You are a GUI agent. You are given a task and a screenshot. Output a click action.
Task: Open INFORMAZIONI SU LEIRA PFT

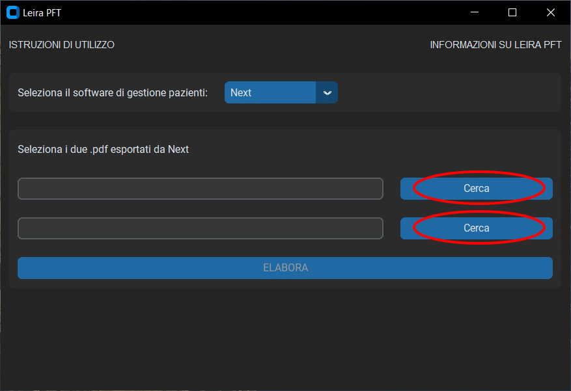[x=495, y=45]
